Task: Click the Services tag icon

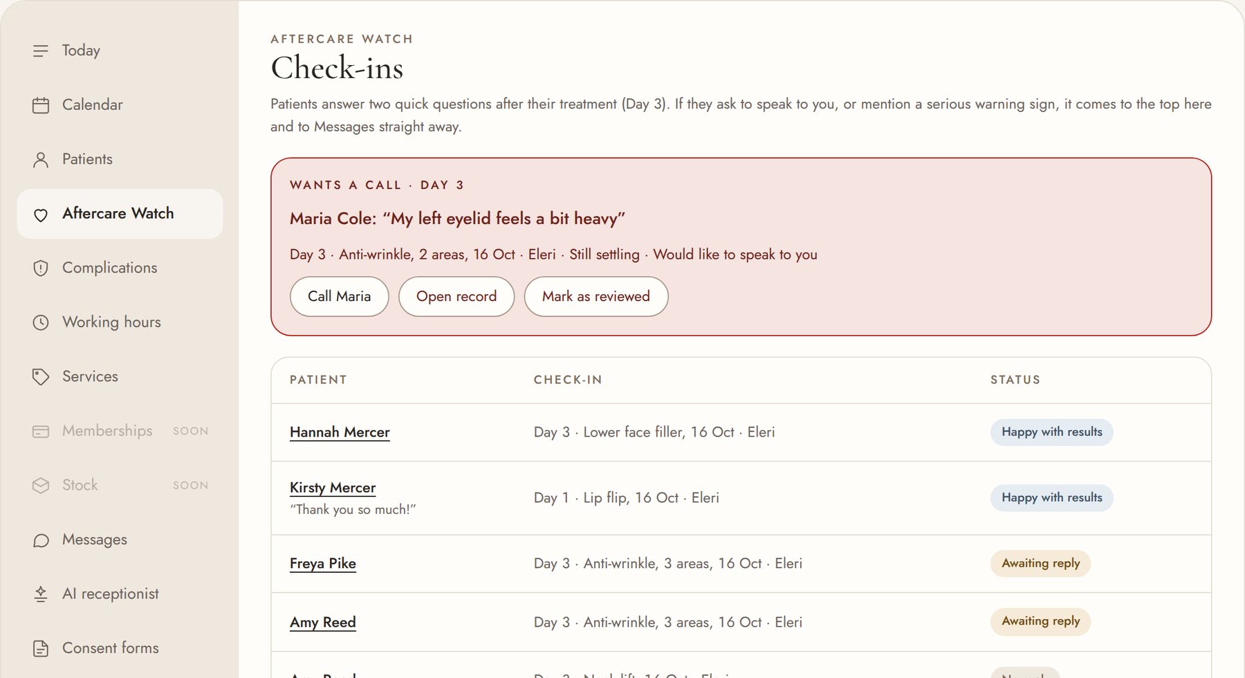Action: pyautogui.click(x=41, y=377)
